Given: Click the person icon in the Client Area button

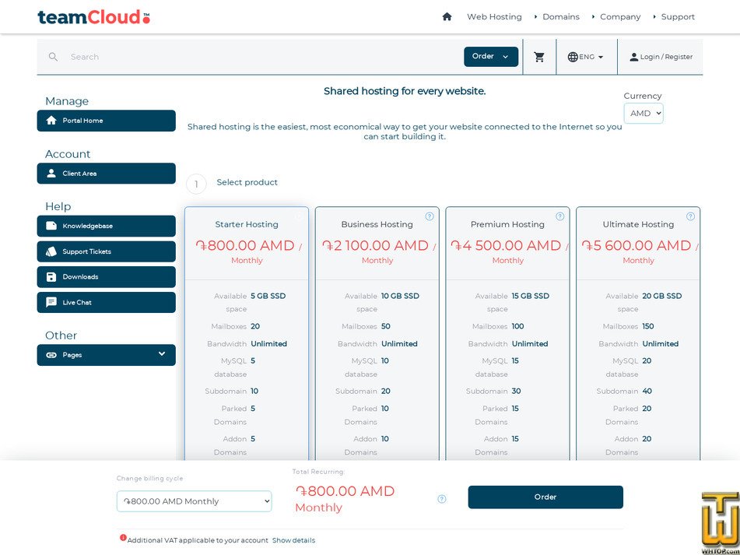Looking at the screenshot, I should [x=51, y=174].
